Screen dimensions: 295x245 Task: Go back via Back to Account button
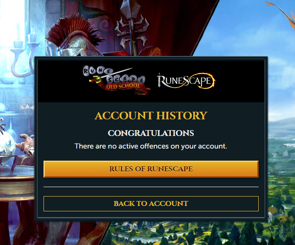pos(151,204)
